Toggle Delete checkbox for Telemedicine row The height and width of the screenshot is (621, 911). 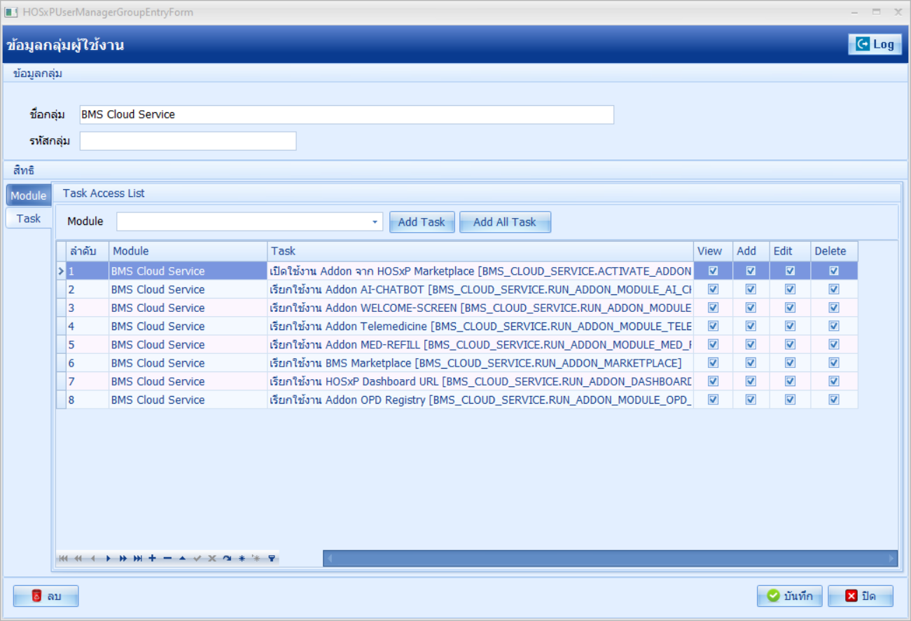click(834, 326)
